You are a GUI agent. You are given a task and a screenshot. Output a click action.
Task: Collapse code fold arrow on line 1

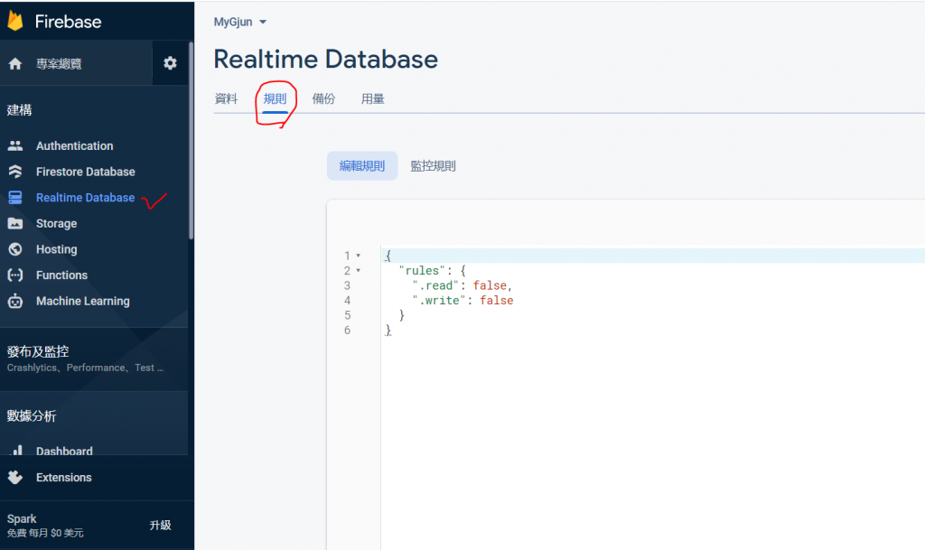(358, 256)
